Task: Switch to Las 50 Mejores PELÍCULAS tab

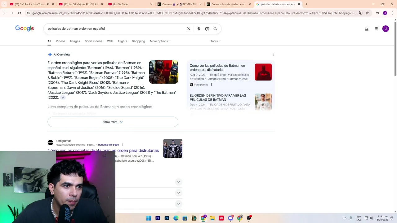Action: tap(81, 4)
